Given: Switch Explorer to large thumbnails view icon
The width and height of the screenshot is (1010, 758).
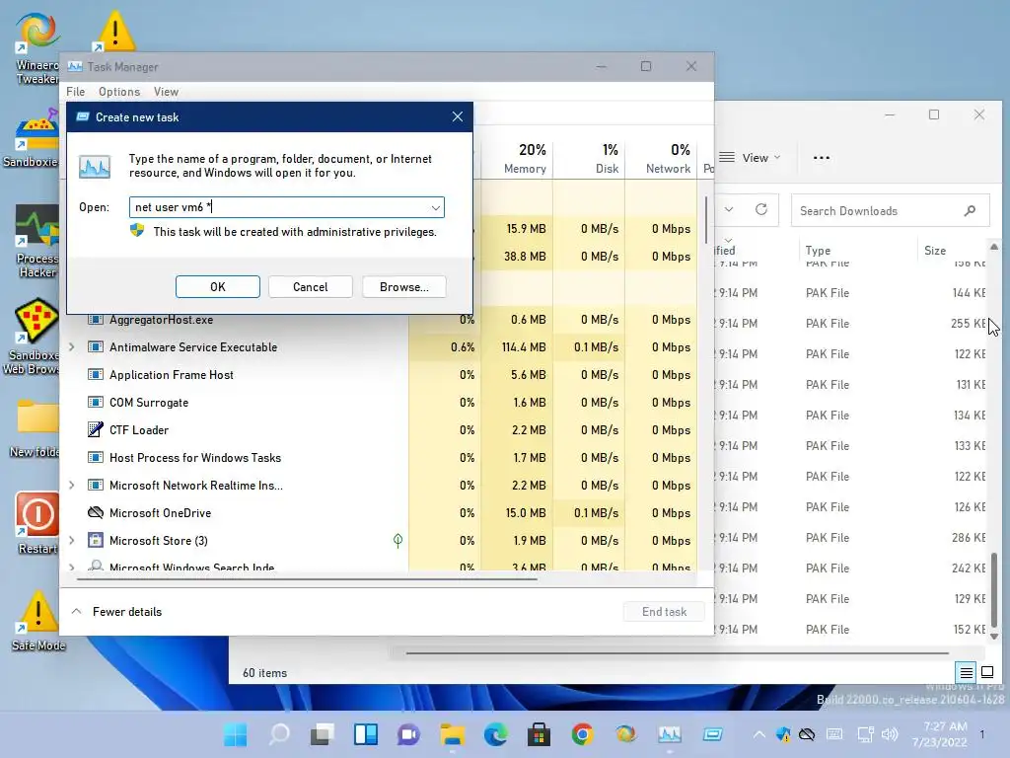Looking at the screenshot, I should [x=987, y=673].
